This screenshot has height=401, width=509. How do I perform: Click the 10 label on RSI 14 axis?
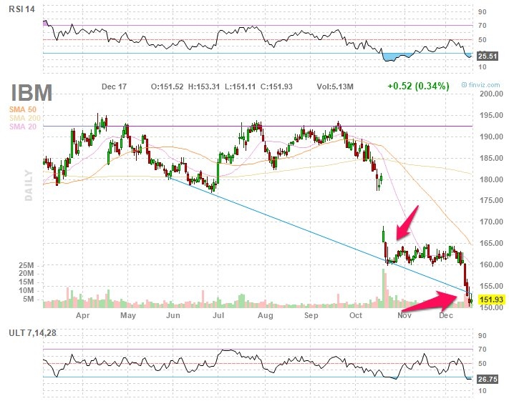(x=482, y=66)
